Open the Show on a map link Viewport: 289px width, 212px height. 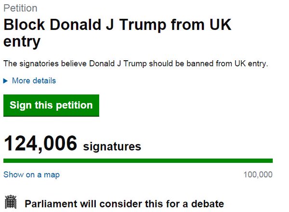tap(31, 174)
